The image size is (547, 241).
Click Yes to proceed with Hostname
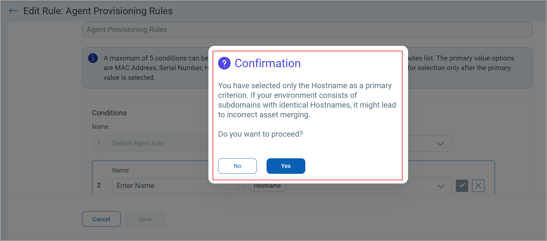click(286, 166)
